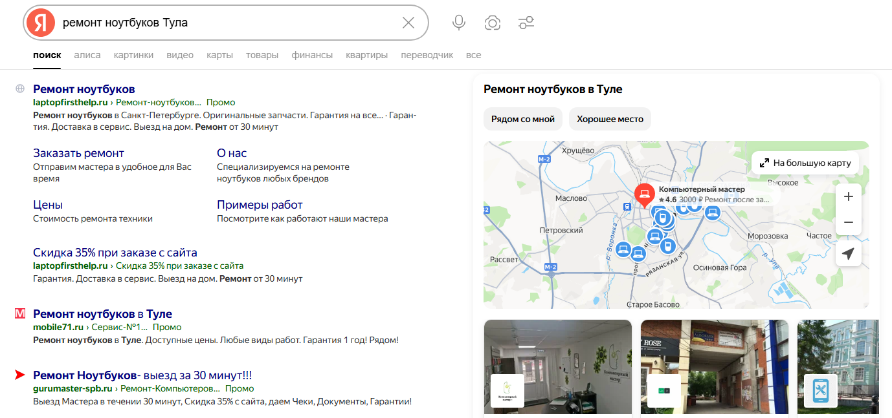Open image search camera icon

pyautogui.click(x=493, y=23)
